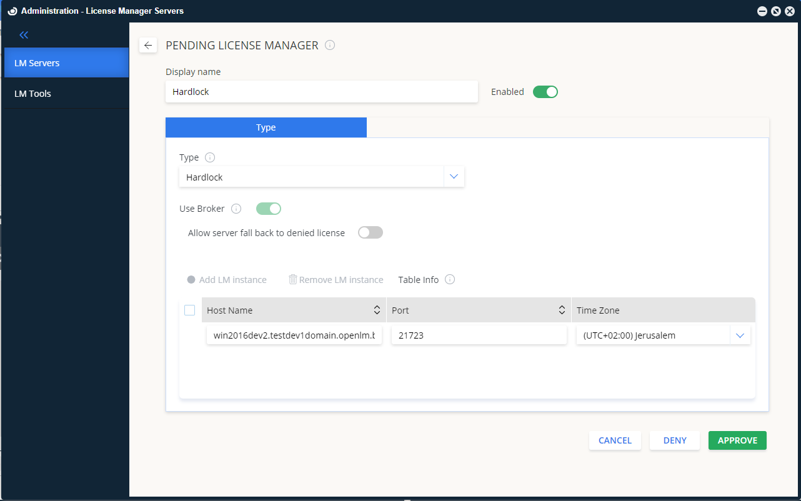801x501 pixels.
Task: Expand the Time Zone Jerusalem dropdown
Action: 740,335
